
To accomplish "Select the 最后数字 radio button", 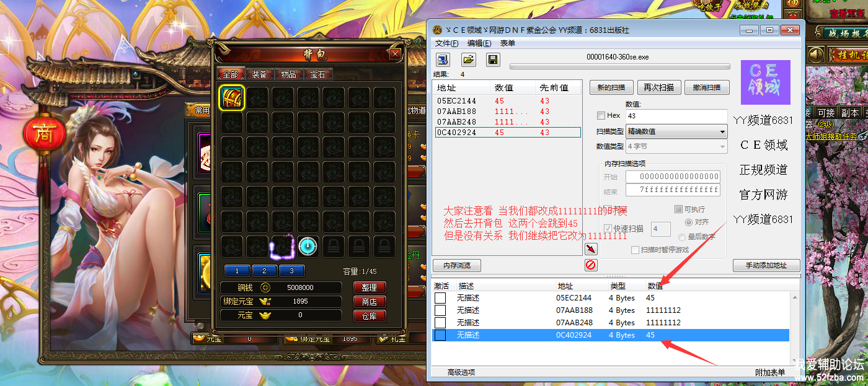I will click(x=682, y=237).
